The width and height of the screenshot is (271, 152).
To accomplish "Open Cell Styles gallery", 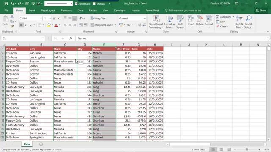I will [180, 22].
